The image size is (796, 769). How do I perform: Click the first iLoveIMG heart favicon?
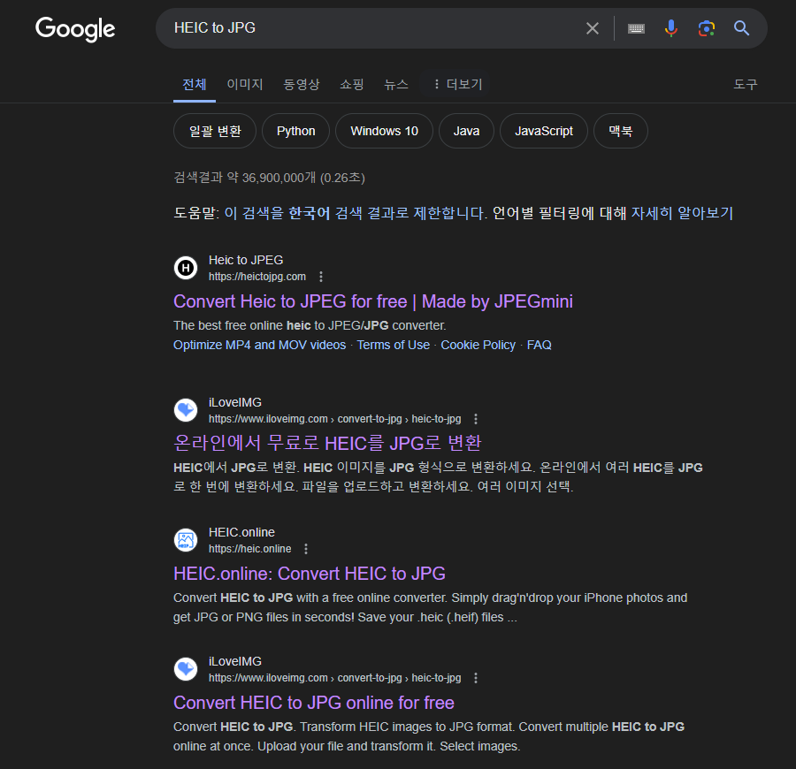186,410
